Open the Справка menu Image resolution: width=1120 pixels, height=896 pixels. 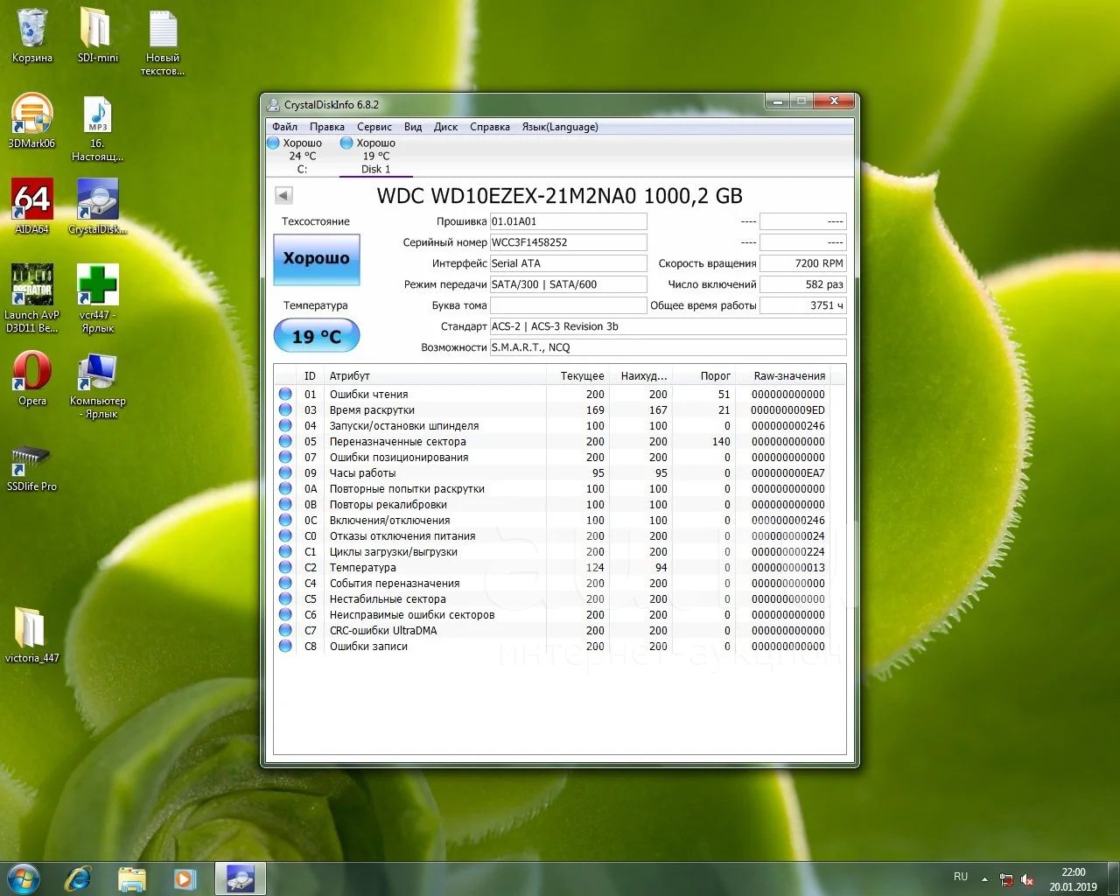click(490, 127)
